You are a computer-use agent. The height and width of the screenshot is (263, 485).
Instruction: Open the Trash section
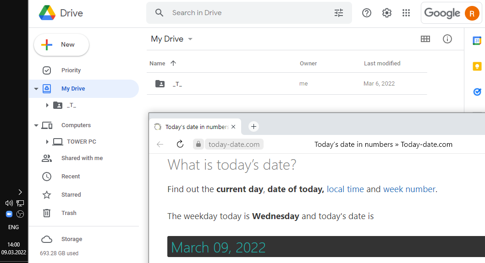click(x=69, y=213)
